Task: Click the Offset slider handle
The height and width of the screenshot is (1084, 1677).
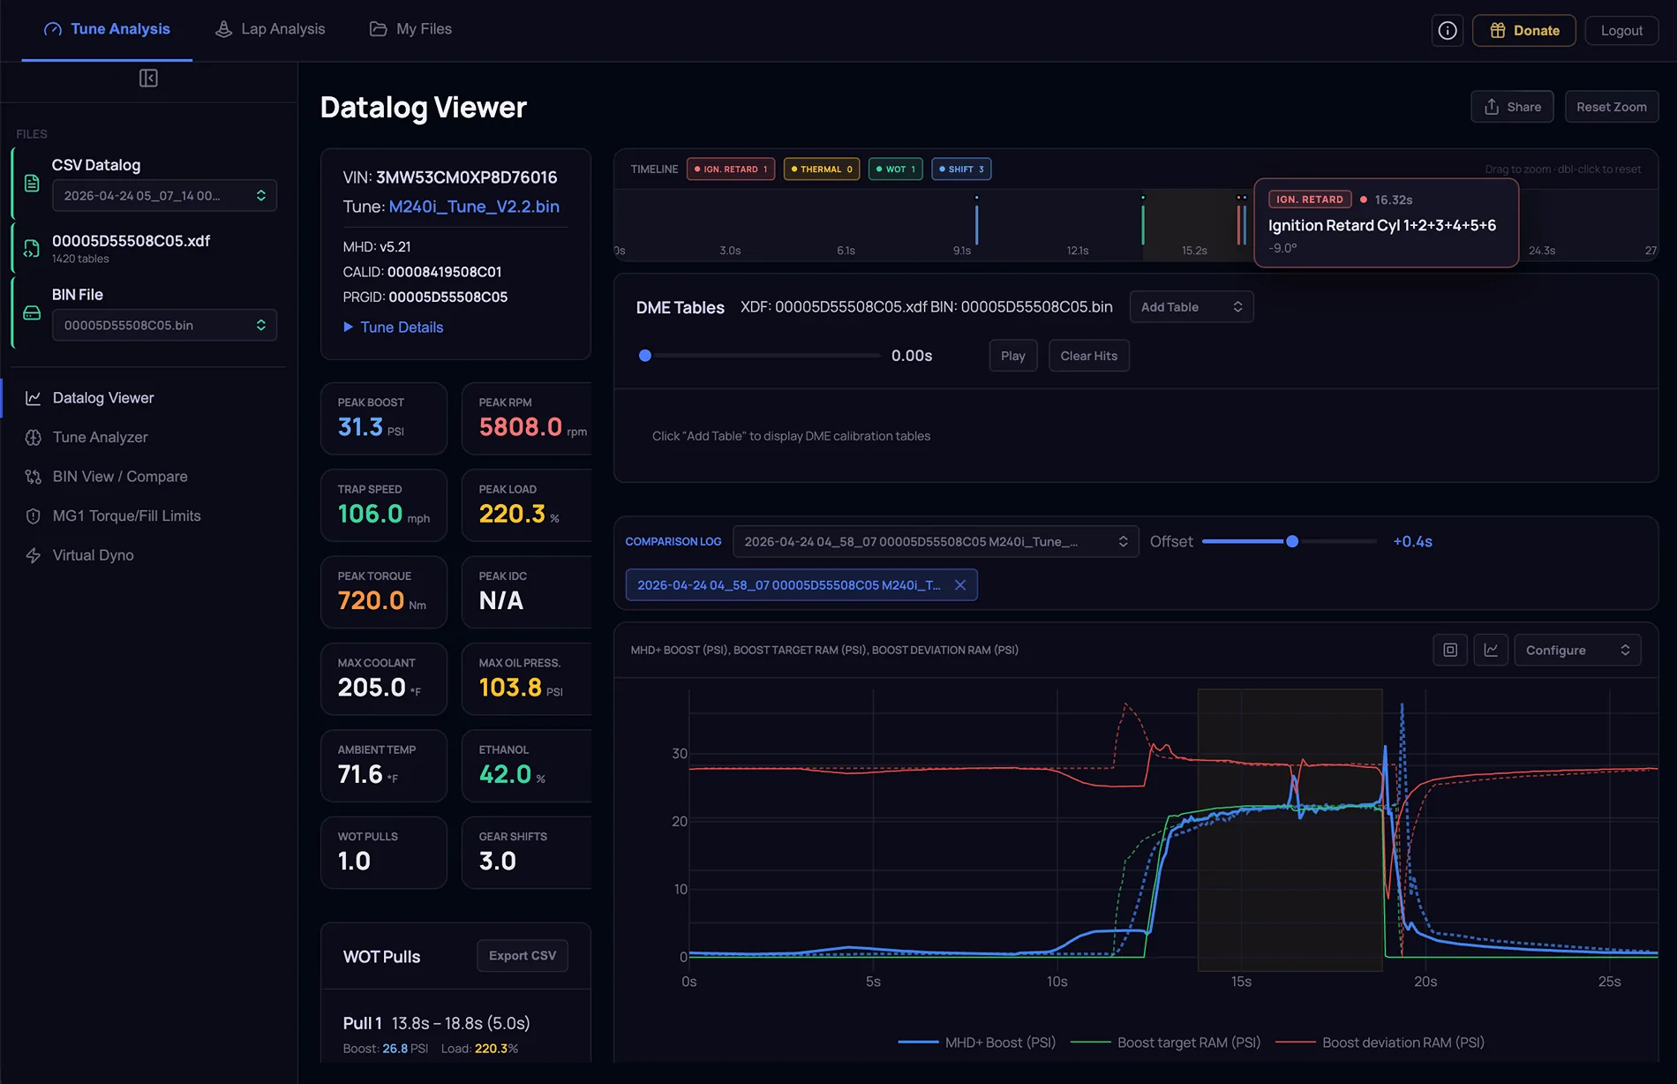Action: pyautogui.click(x=1292, y=541)
